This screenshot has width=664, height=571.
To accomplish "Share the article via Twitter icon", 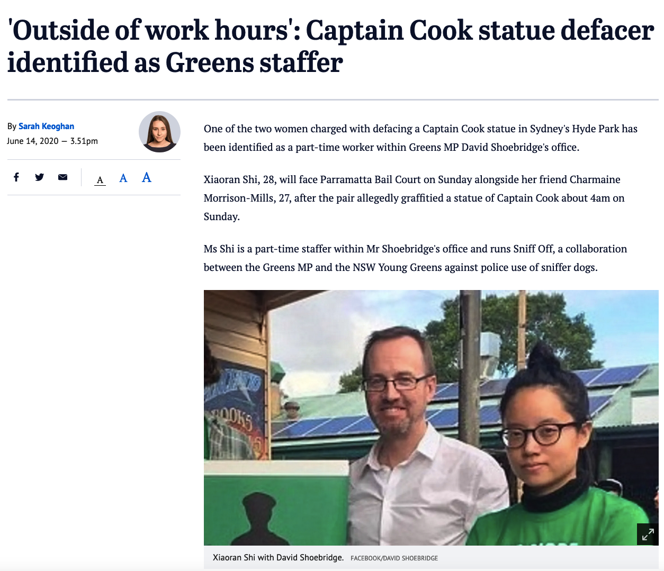I will (39, 177).
